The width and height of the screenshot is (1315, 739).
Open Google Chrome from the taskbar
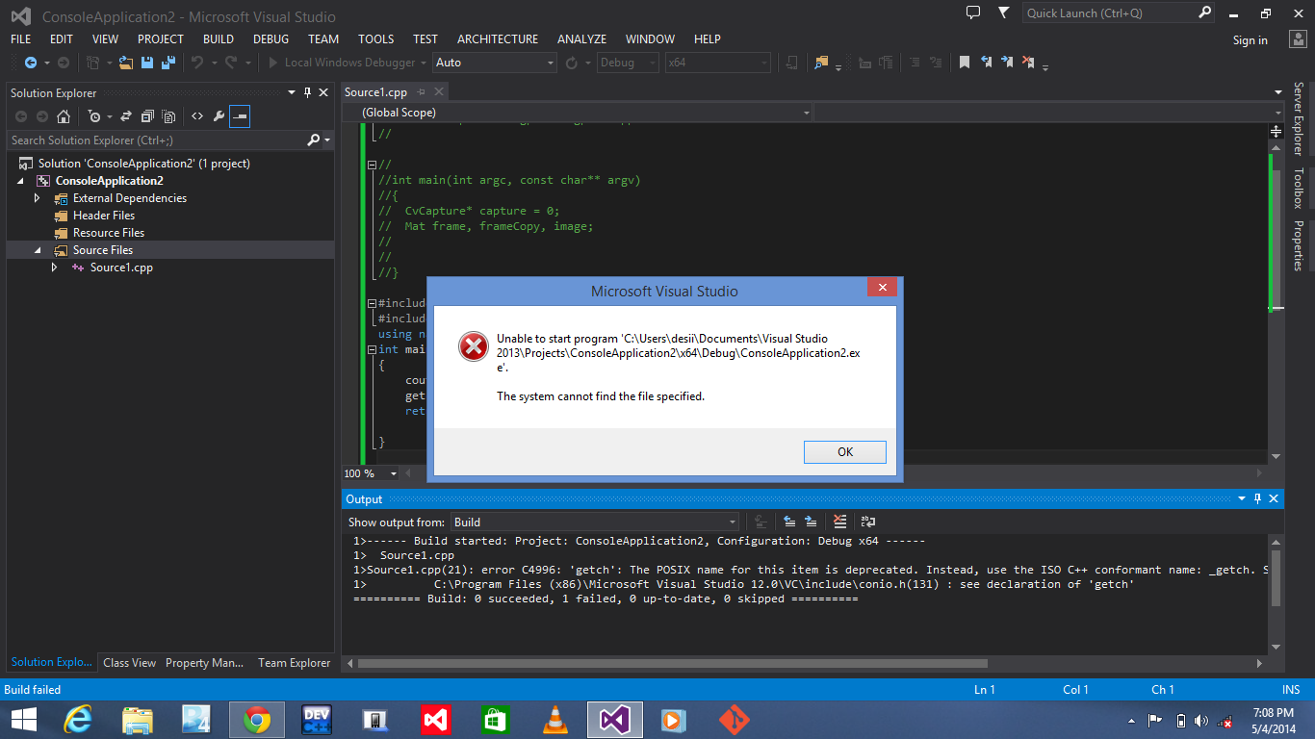pos(256,720)
